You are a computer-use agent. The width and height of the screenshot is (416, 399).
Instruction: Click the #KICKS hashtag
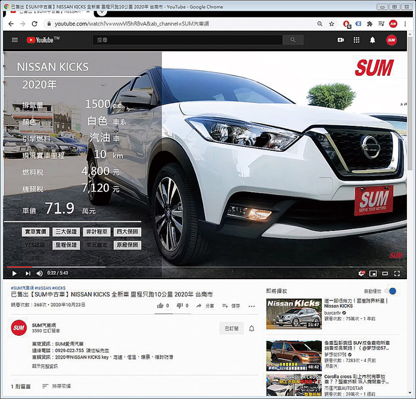[58, 288]
